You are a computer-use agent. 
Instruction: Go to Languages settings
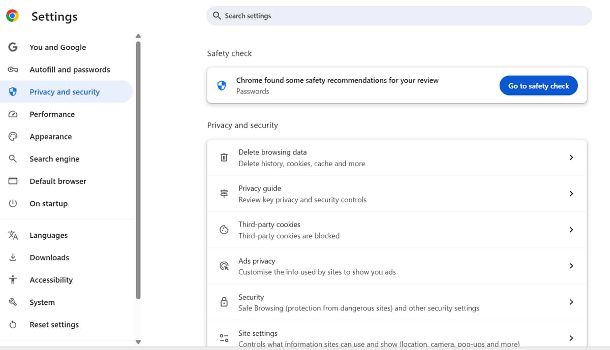point(48,235)
